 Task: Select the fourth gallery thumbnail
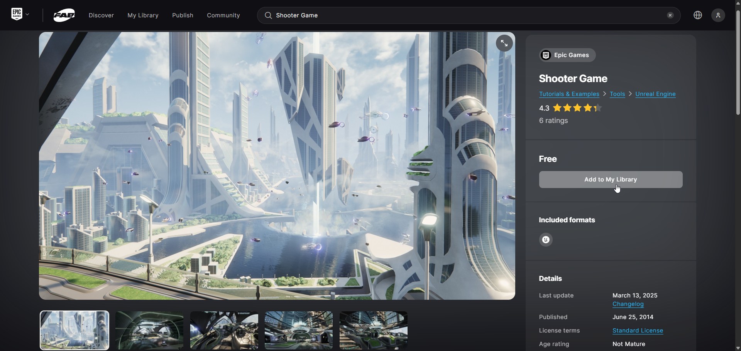(x=299, y=330)
